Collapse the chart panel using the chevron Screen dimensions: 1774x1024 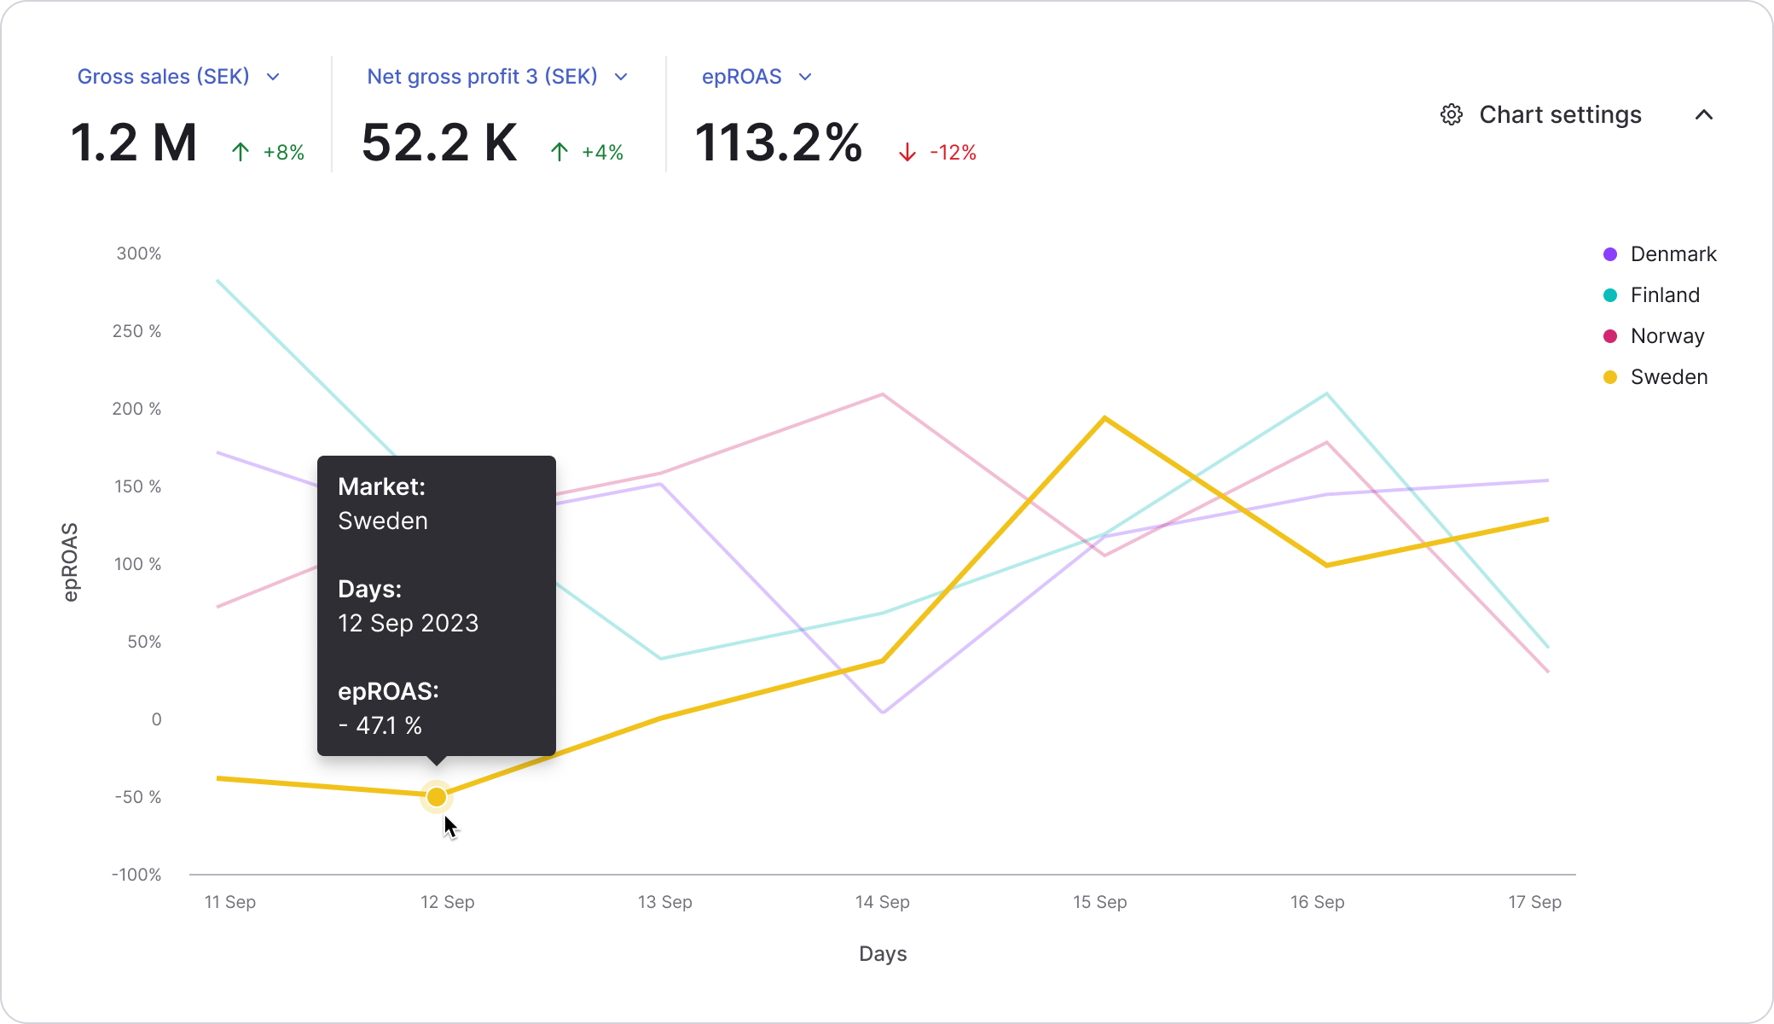tap(1704, 115)
